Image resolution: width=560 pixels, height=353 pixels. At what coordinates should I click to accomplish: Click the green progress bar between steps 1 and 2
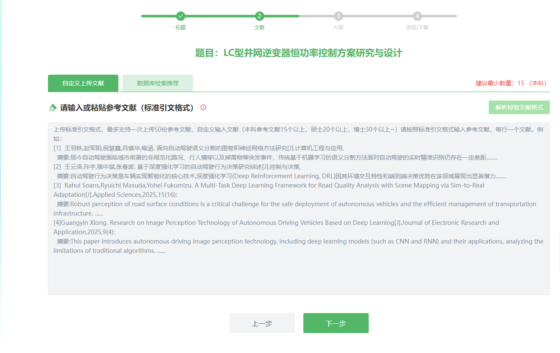[x=220, y=16]
